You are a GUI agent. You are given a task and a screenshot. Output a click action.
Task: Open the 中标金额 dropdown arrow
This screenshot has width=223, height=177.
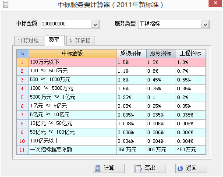pos(96,25)
